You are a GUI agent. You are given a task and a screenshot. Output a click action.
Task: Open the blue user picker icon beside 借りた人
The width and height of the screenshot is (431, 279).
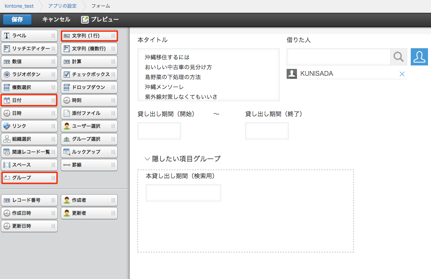click(x=419, y=56)
